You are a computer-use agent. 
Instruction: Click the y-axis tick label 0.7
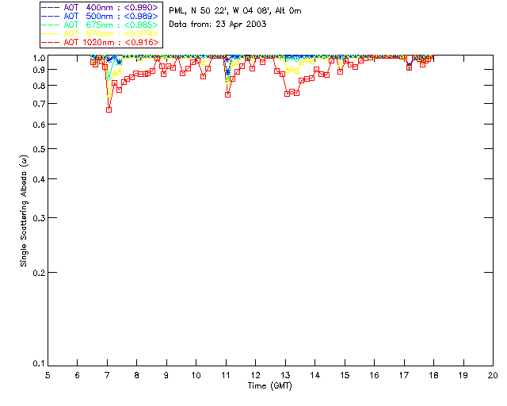tap(39, 104)
